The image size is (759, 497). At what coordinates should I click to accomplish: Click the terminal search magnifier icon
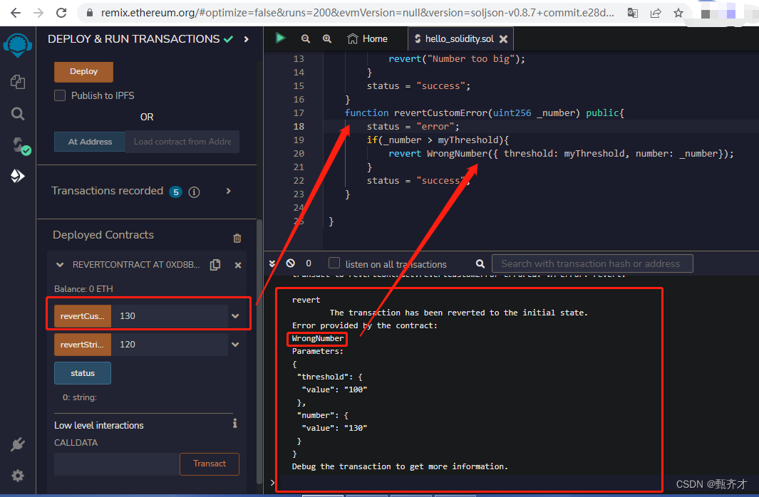480,263
